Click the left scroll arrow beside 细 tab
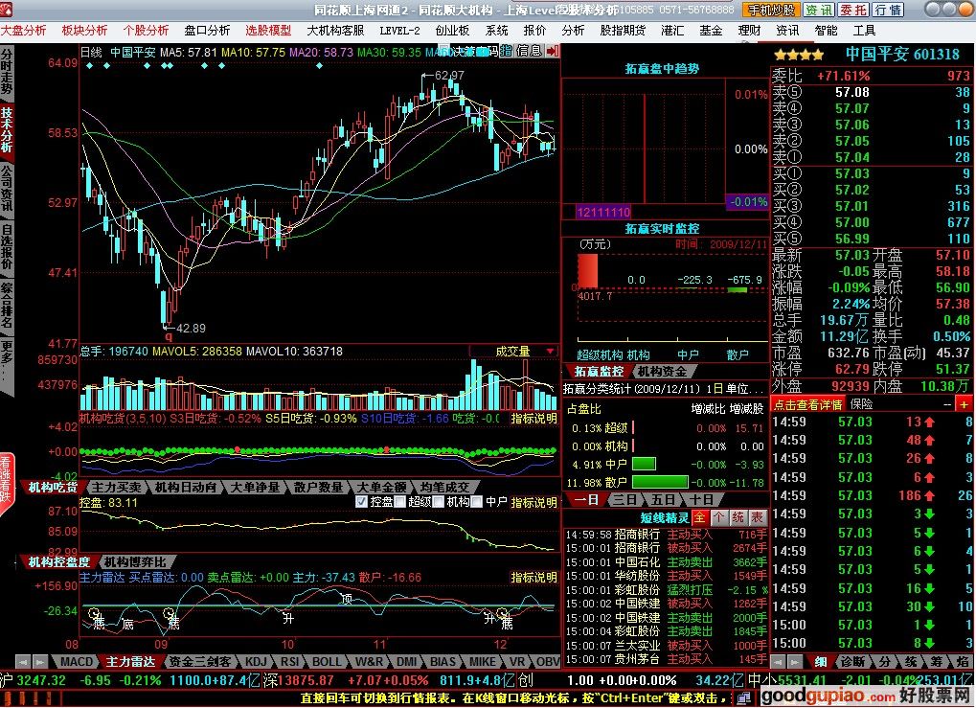This screenshot has height=708, width=976. (778, 661)
